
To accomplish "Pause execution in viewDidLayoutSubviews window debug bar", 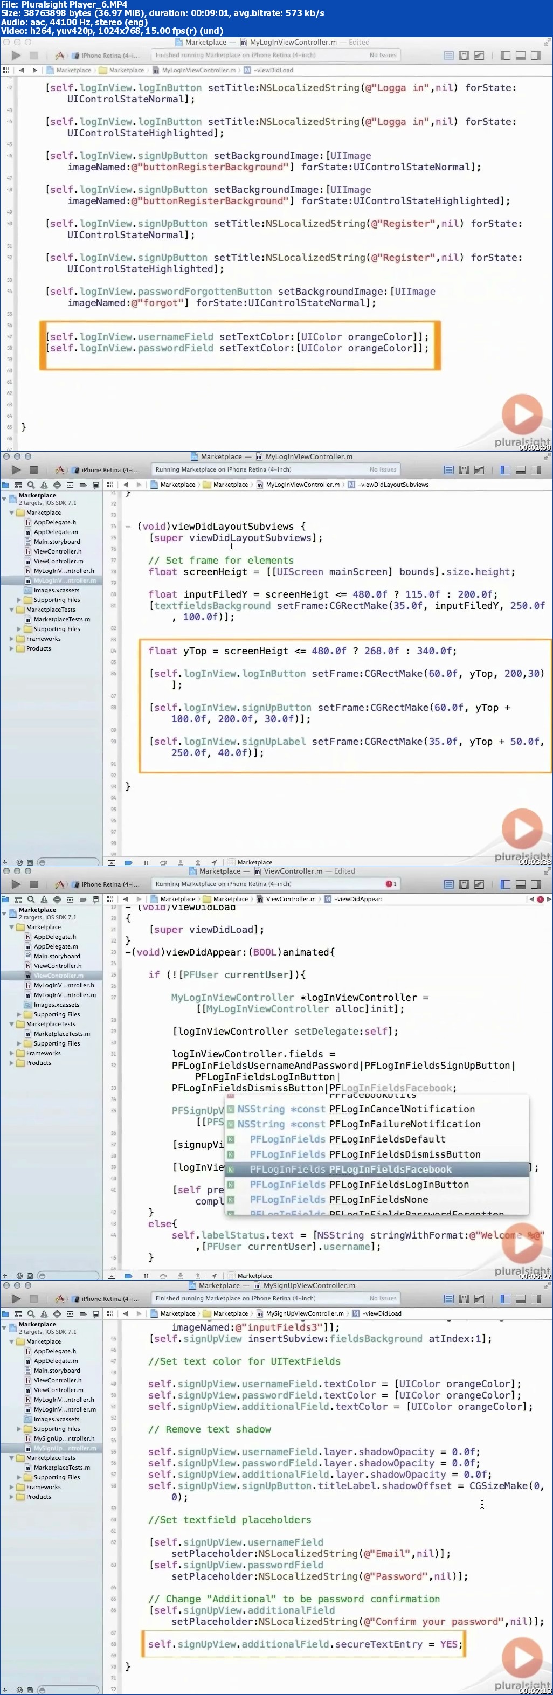I will click(146, 862).
